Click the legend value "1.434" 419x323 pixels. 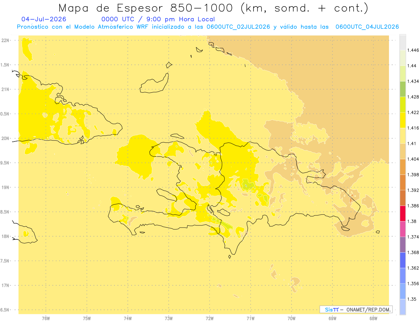pos(413,81)
